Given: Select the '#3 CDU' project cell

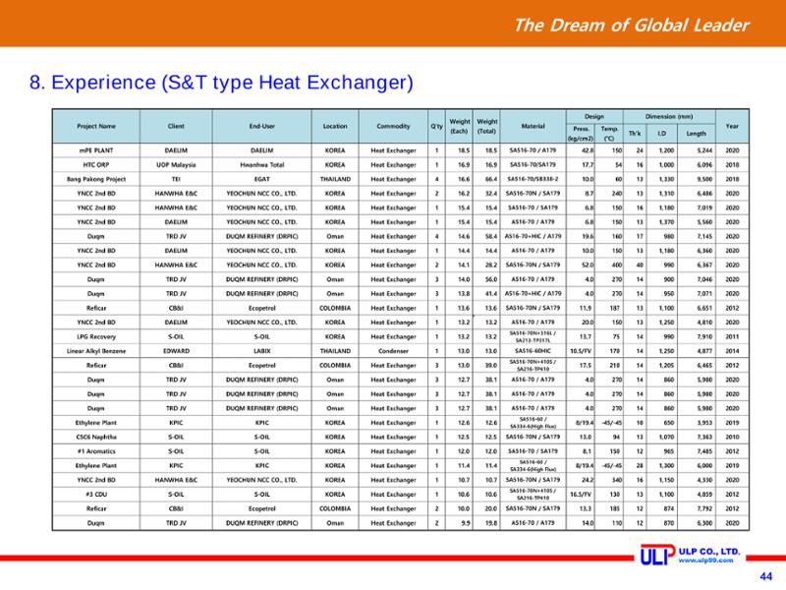Looking at the screenshot, I should tap(96, 495).
